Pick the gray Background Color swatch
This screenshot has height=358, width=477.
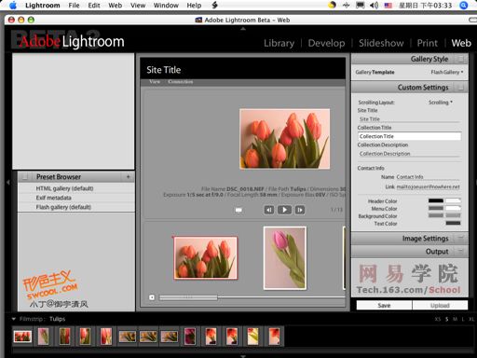436,215
